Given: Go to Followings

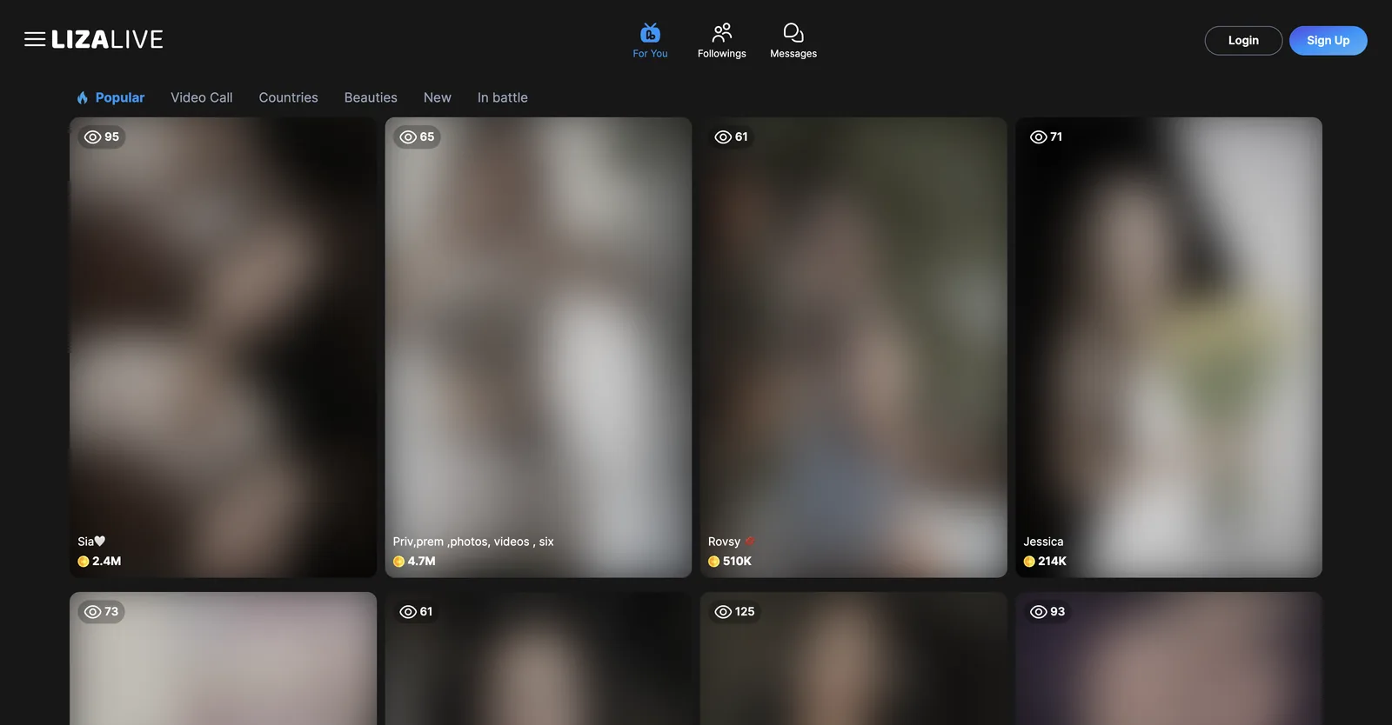Looking at the screenshot, I should tap(721, 41).
